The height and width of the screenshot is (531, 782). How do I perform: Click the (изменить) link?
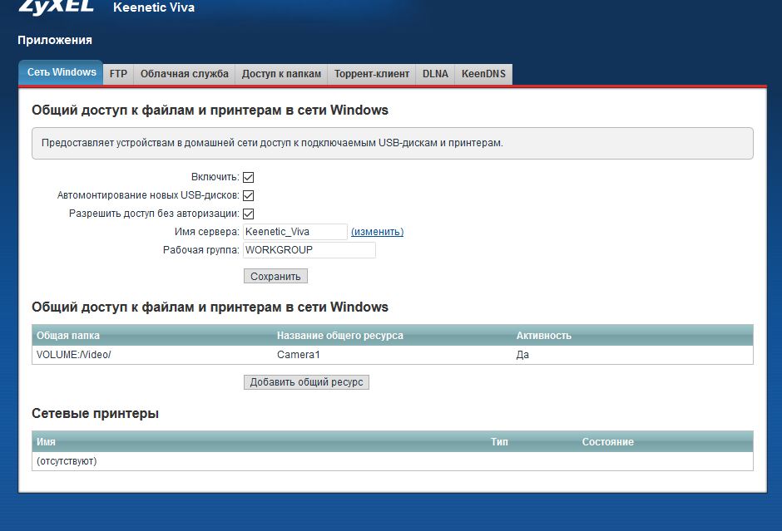pyautogui.click(x=377, y=232)
